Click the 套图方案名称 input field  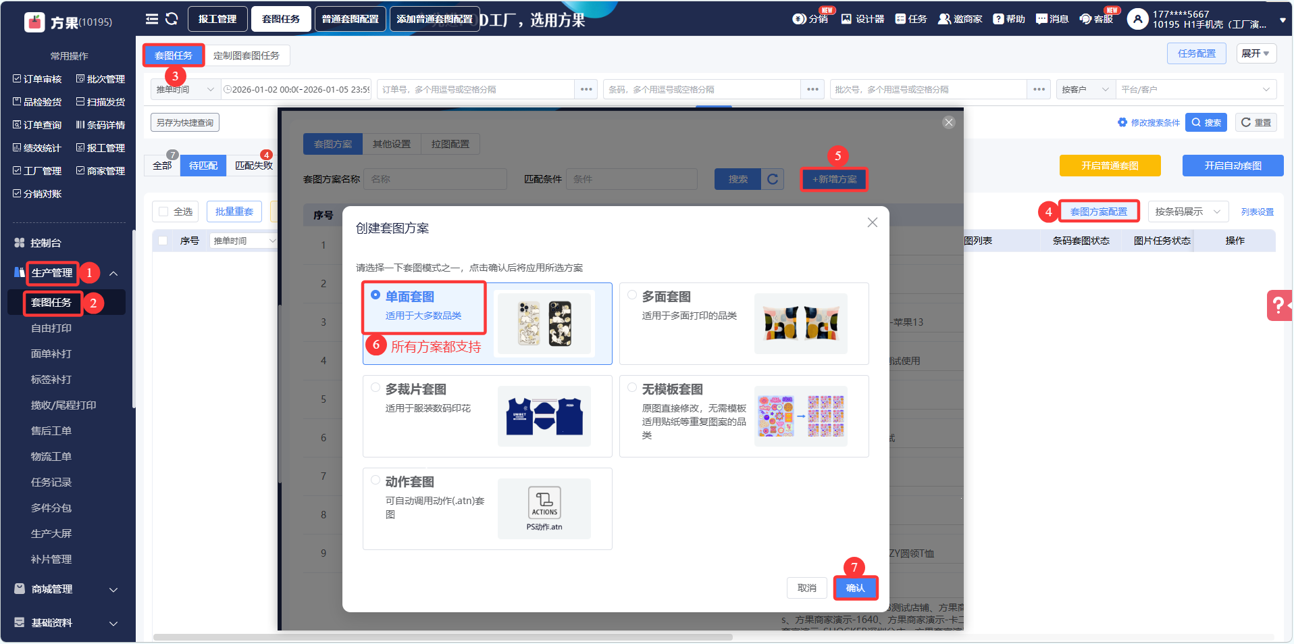tap(435, 179)
